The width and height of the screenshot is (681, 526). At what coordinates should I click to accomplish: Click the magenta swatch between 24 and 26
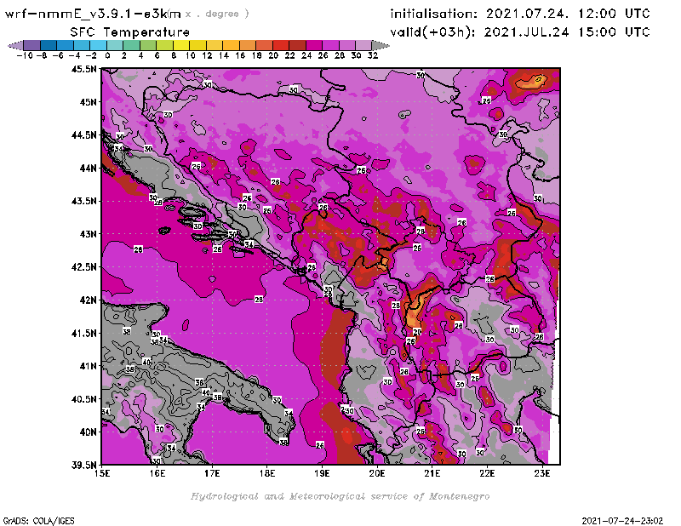click(313, 45)
